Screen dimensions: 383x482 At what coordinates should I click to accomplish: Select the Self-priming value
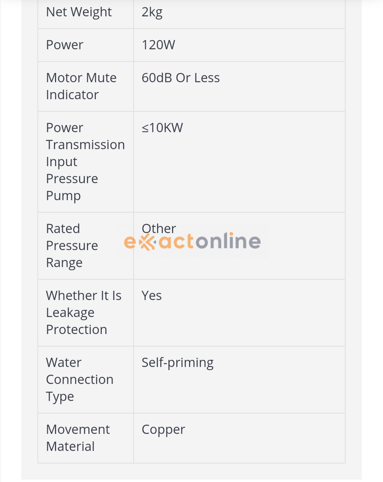[177, 363]
